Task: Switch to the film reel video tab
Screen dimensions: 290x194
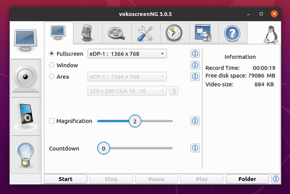Action: [116, 33]
